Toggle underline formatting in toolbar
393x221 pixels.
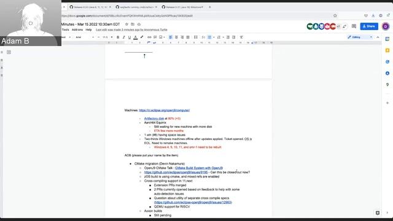click(130, 37)
